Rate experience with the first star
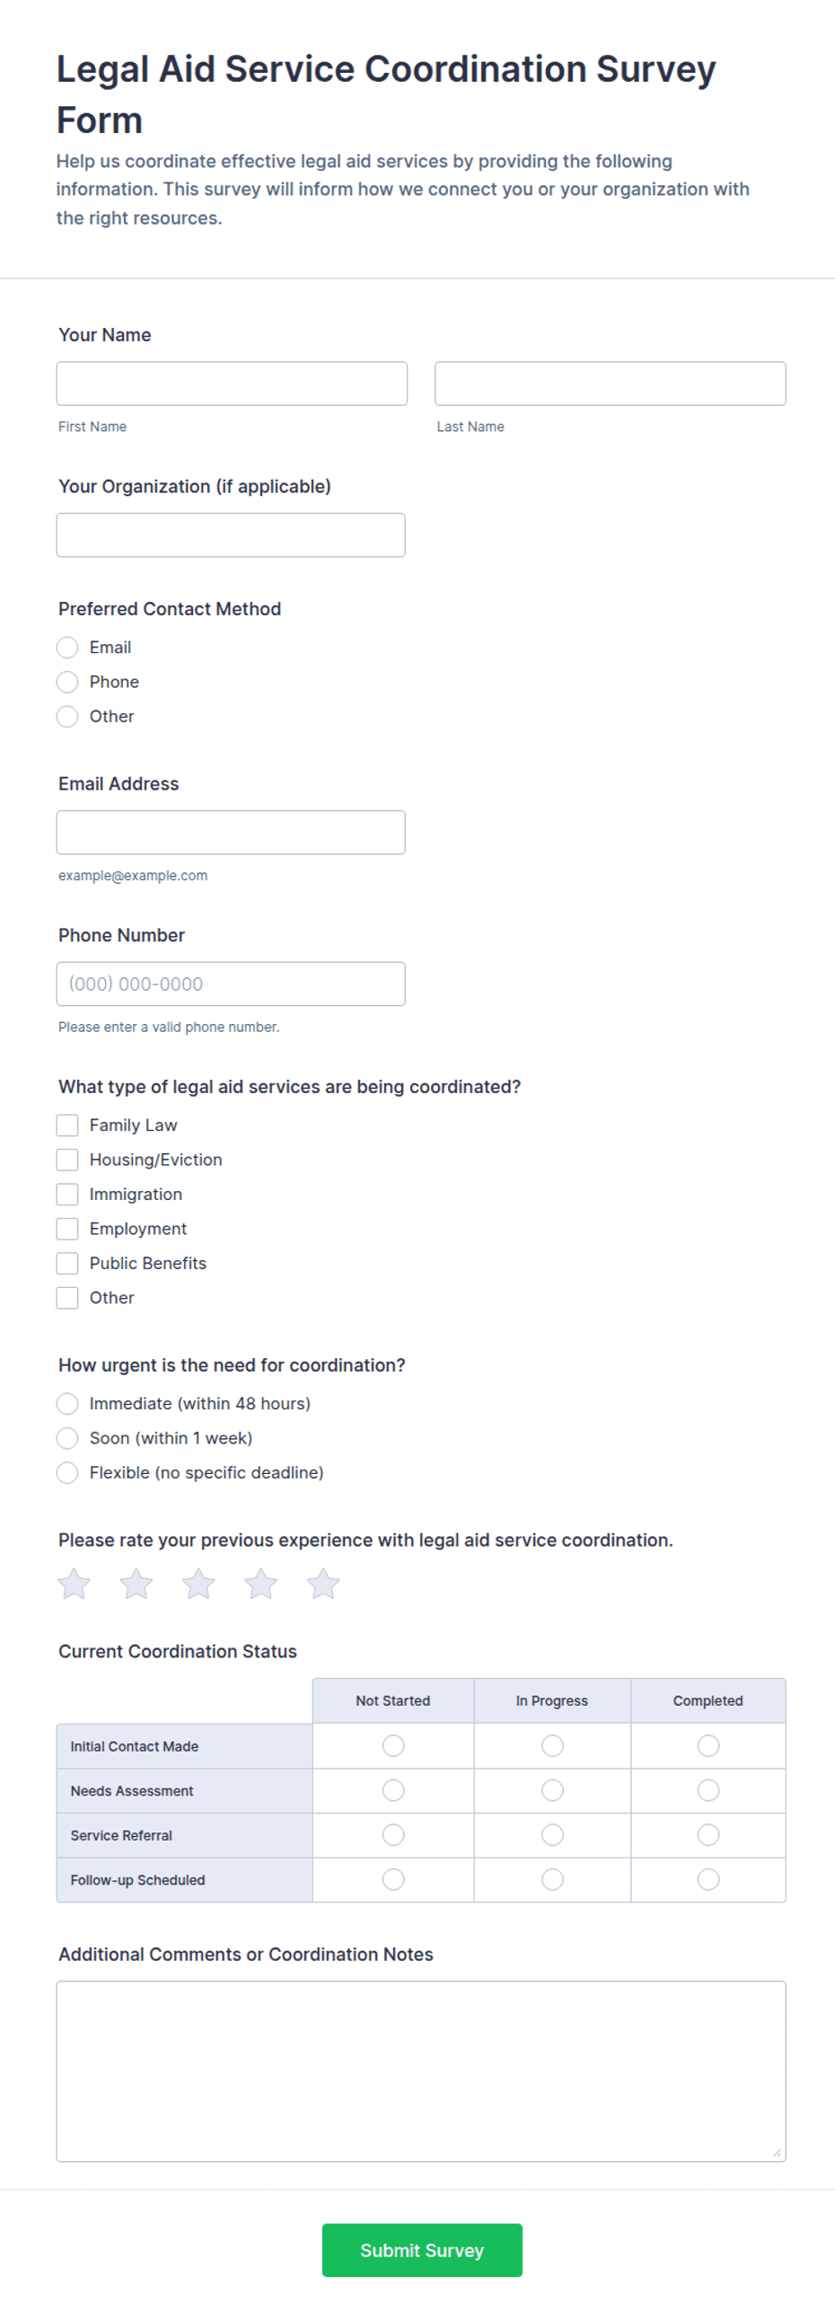This screenshot has height=2321, width=835. click(x=74, y=1584)
